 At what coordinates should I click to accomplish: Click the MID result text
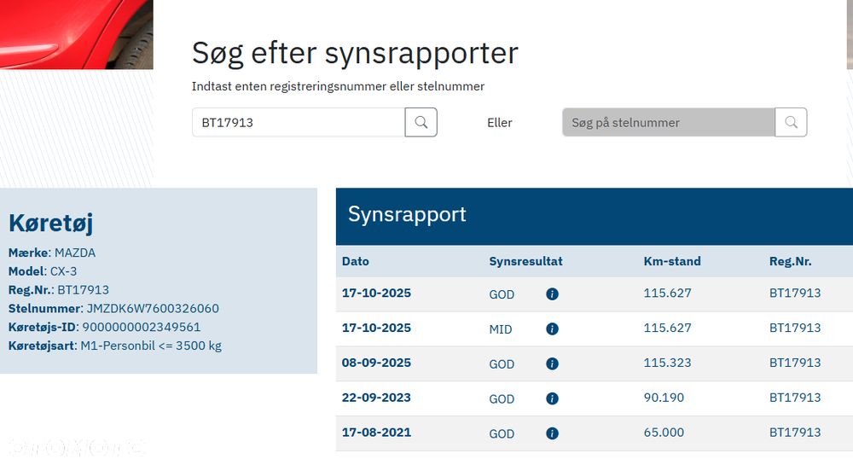pyautogui.click(x=501, y=328)
